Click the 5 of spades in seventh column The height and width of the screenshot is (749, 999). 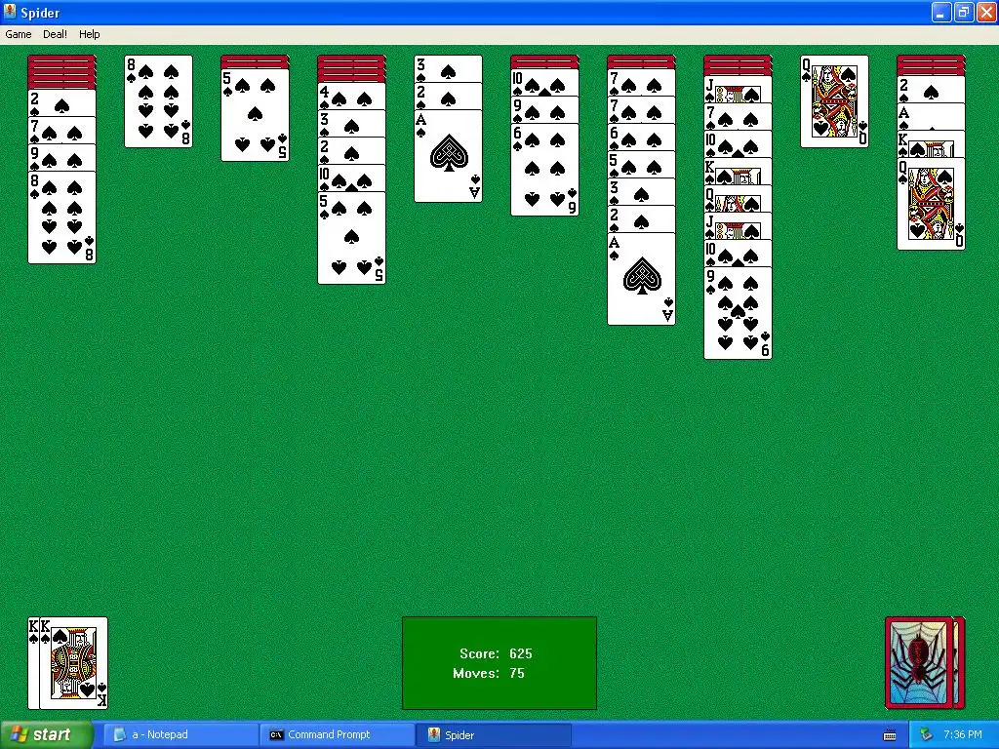[642, 164]
